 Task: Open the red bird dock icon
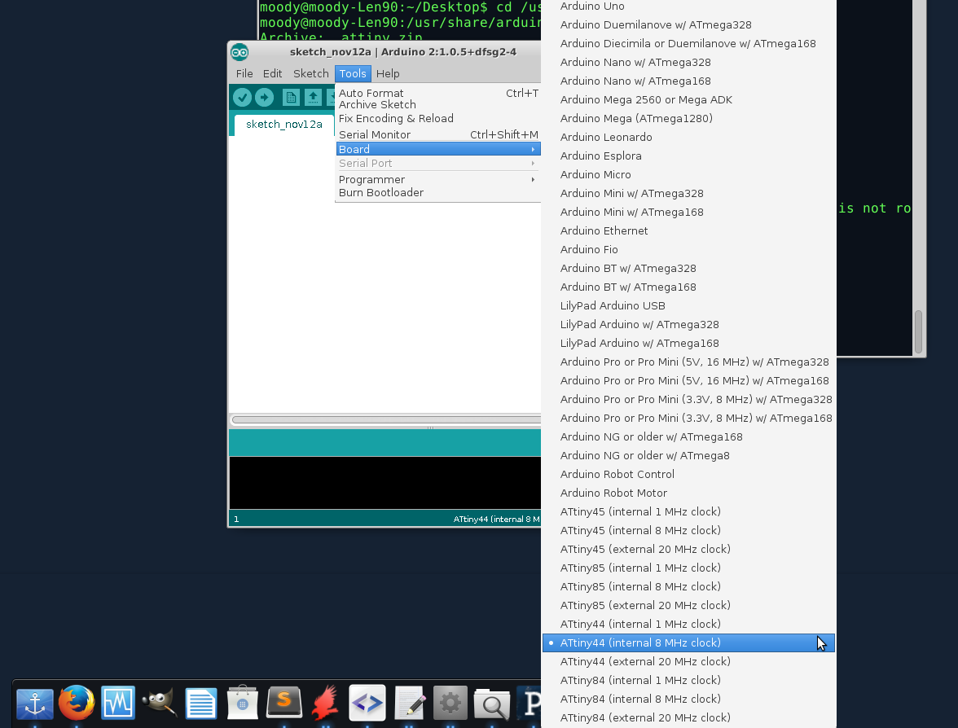tap(326, 702)
